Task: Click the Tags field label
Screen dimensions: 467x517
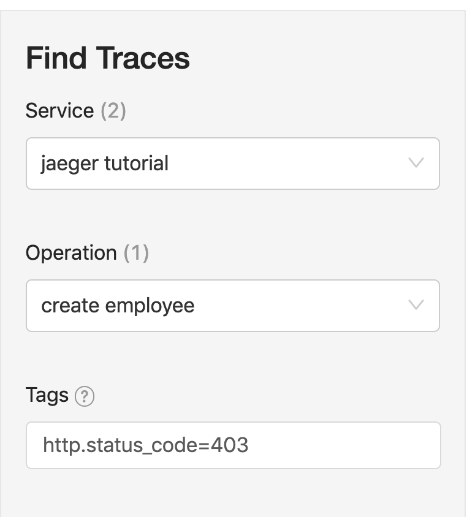Action: [x=47, y=395]
